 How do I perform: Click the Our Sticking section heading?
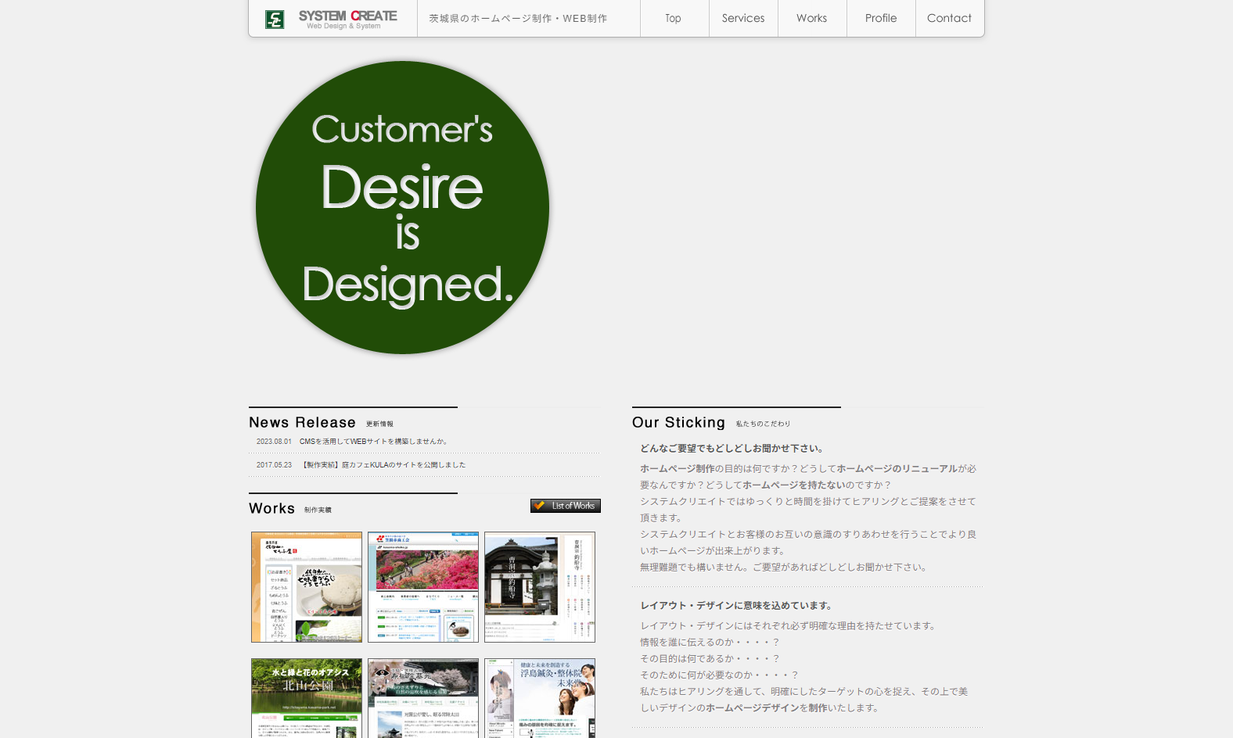(678, 422)
